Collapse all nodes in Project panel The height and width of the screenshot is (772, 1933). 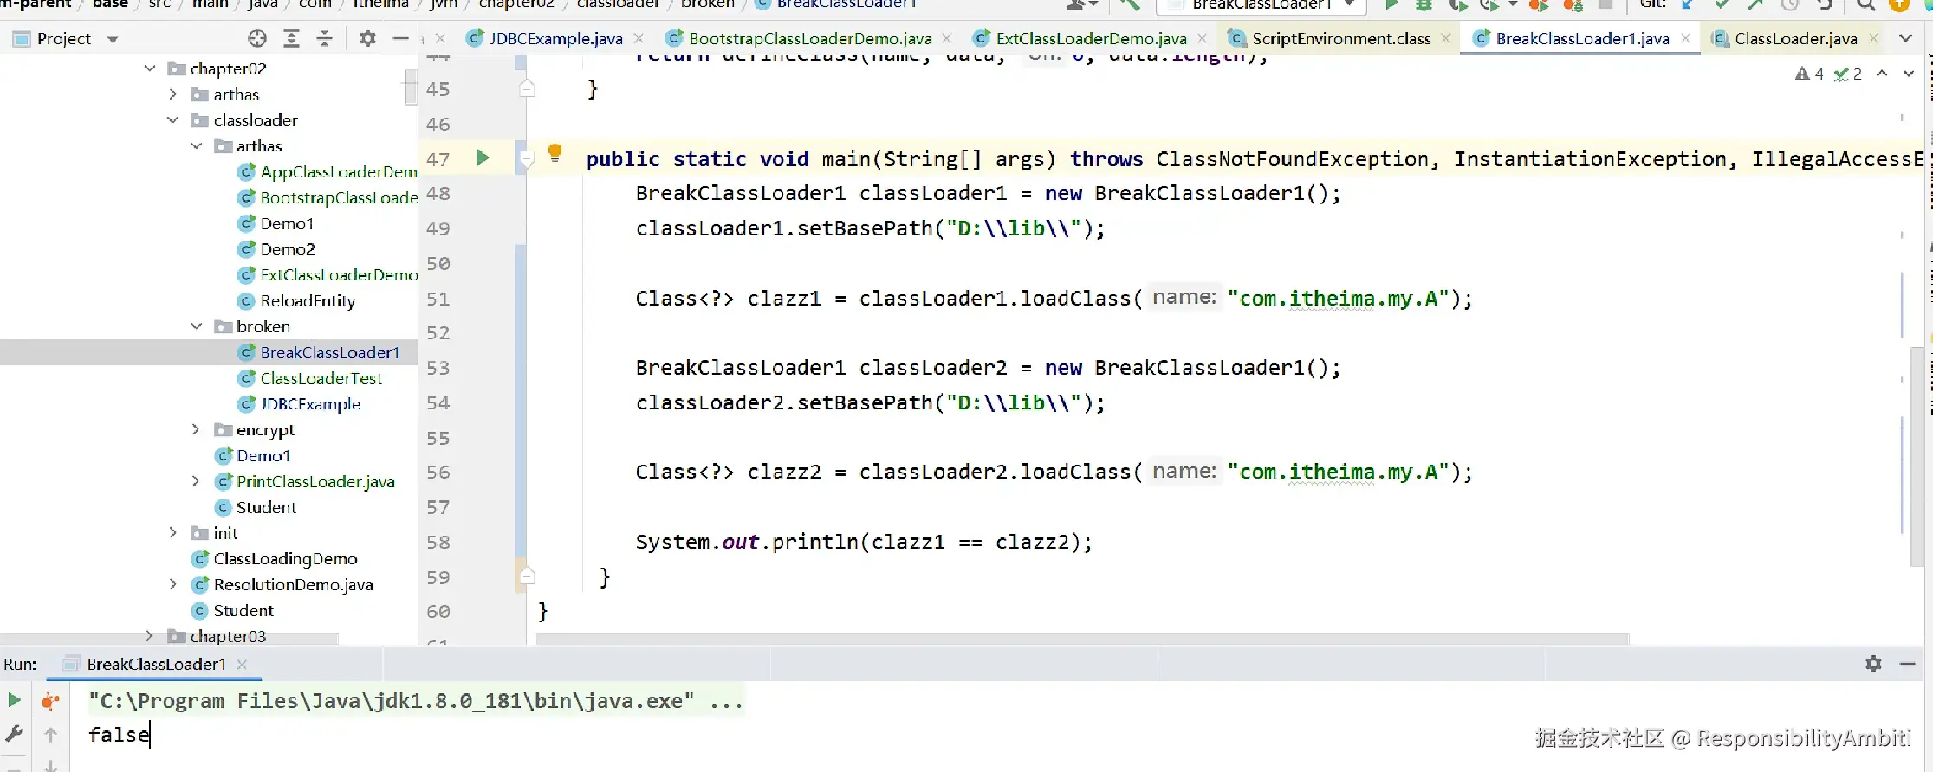point(324,38)
